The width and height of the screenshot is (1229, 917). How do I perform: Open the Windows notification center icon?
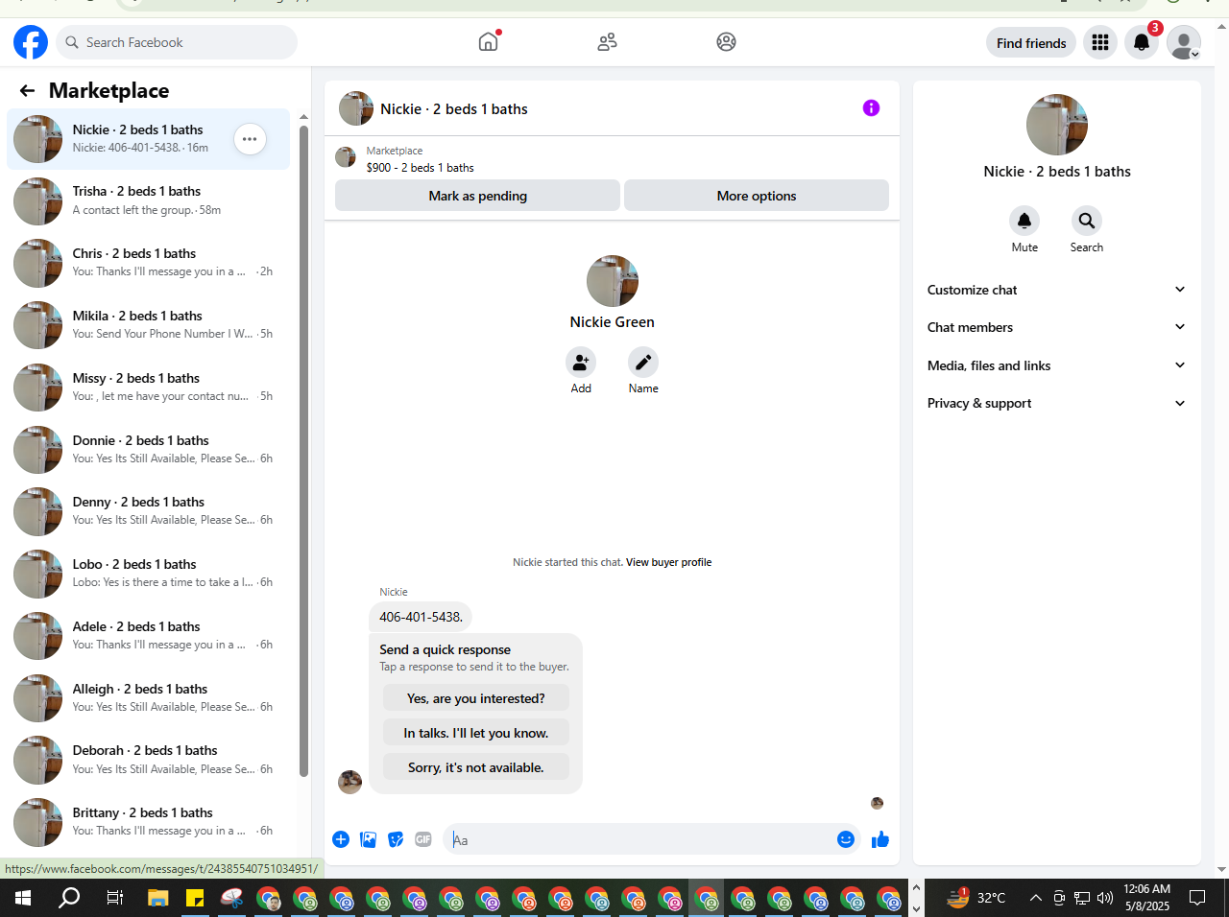pyautogui.click(x=1197, y=898)
